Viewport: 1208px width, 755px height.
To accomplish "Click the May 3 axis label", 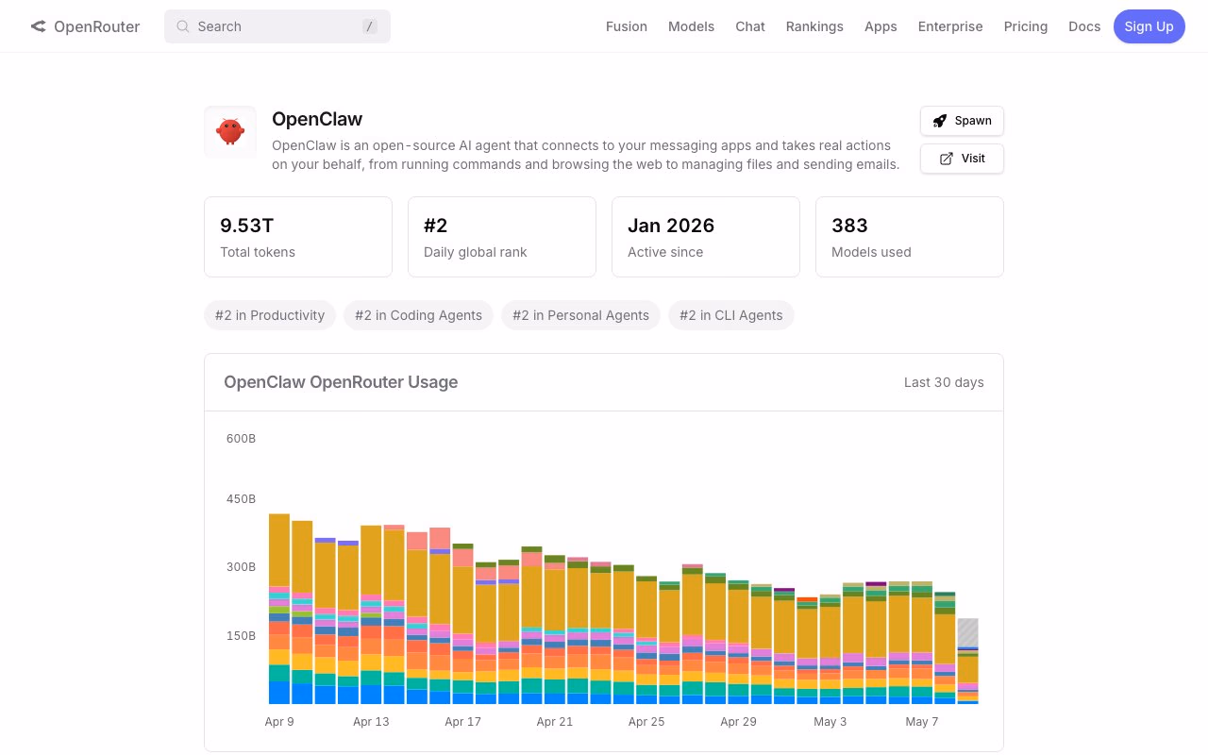I will tap(830, 722).
